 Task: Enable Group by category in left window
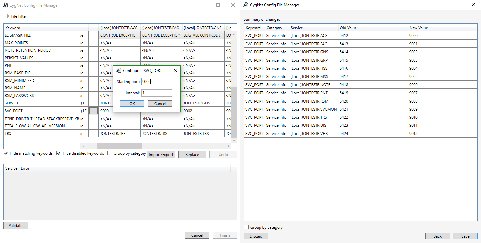tap(110, 153)
